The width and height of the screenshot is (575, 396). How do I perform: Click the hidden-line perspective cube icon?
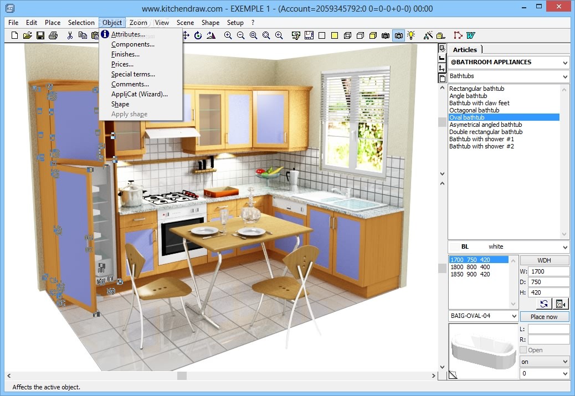(360, 35)
